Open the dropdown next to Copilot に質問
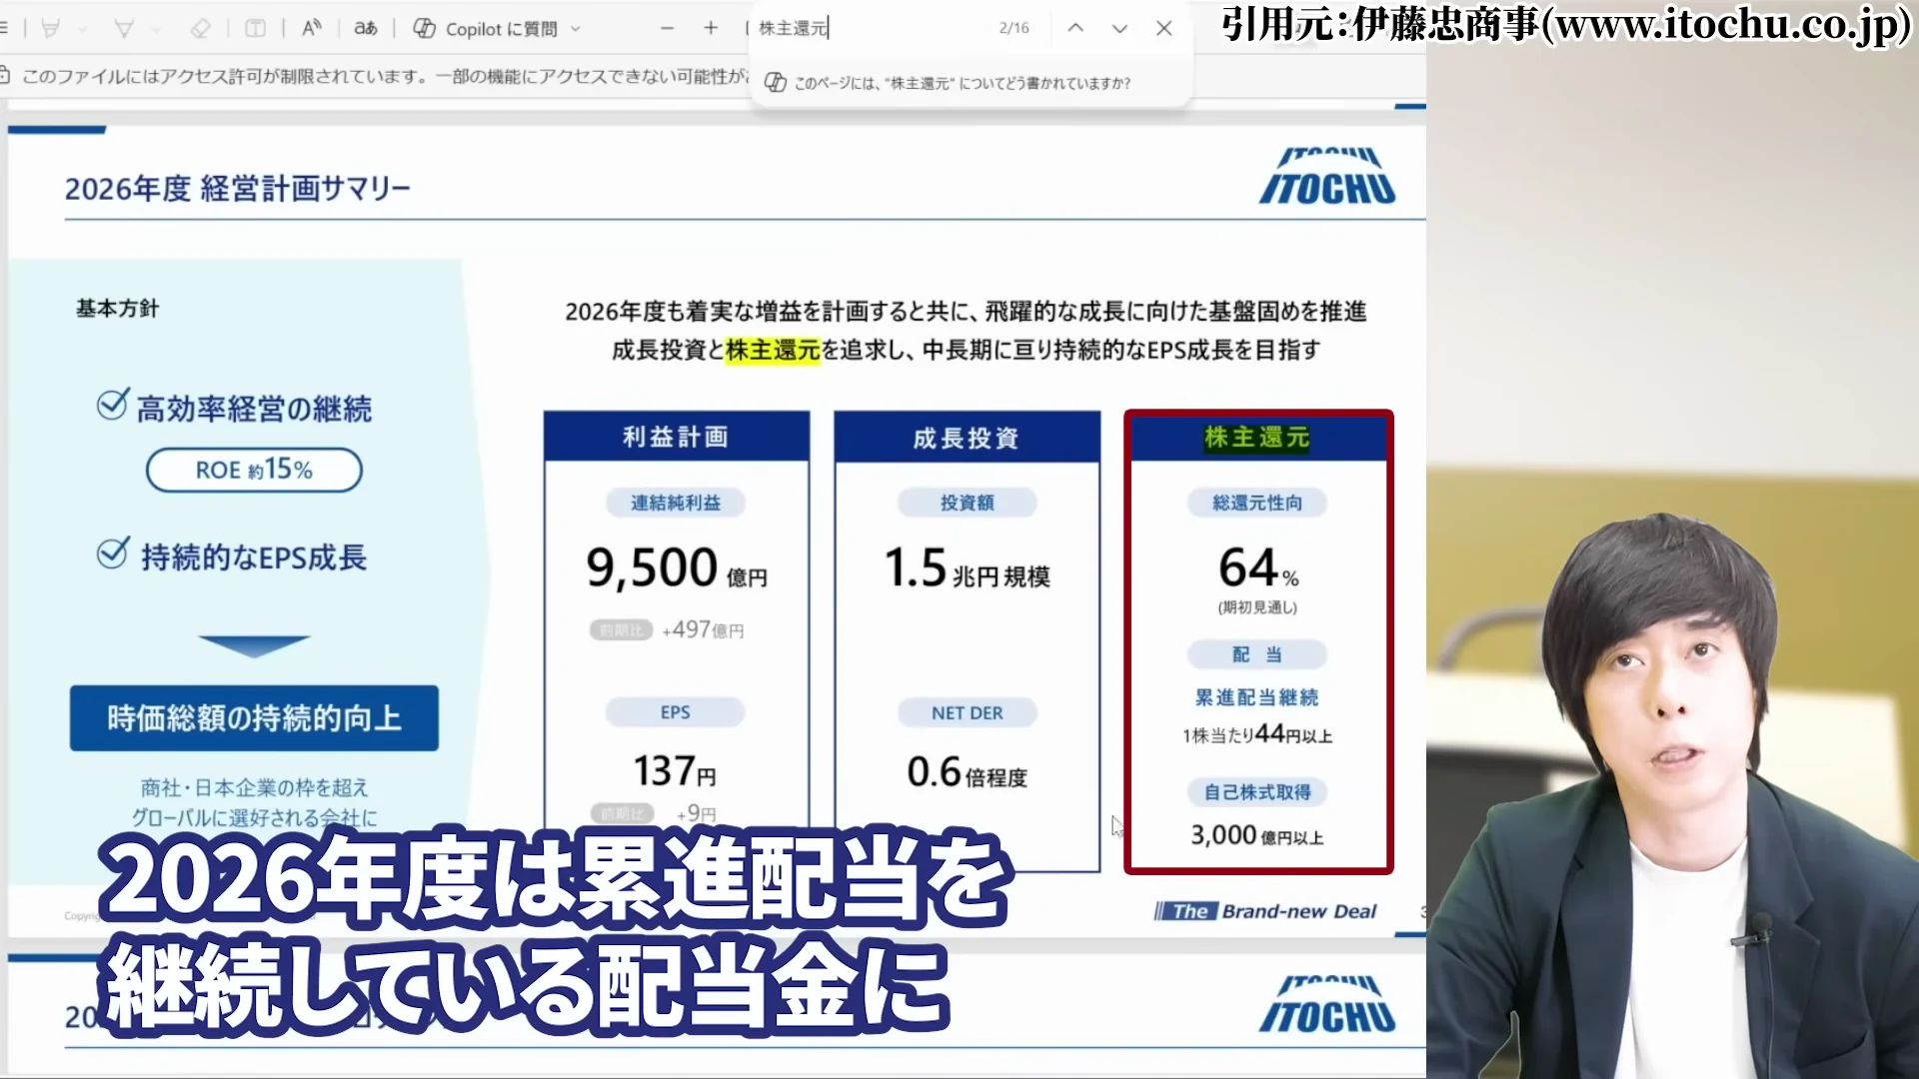1919x1079 pixels. coord(576,29)
